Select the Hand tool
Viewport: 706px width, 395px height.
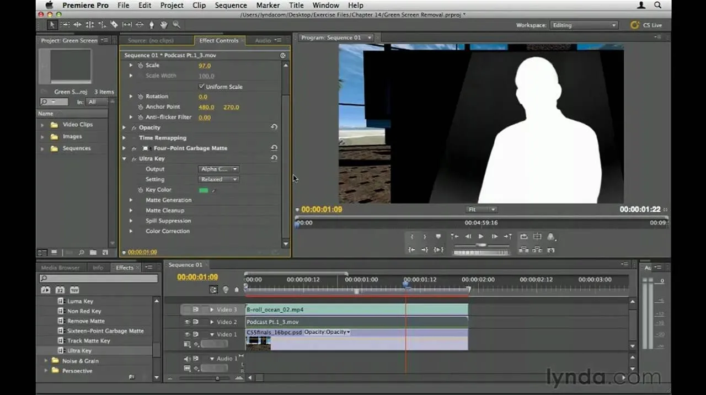(x=164, y=25)
